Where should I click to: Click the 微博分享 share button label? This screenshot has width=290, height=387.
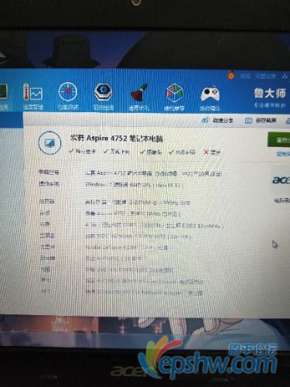pyautogui.click(x=223, y=120)
